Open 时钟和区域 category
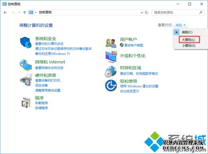 point(131,68)
